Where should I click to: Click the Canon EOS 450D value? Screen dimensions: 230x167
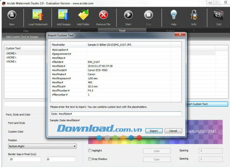[x=97, y=70]
